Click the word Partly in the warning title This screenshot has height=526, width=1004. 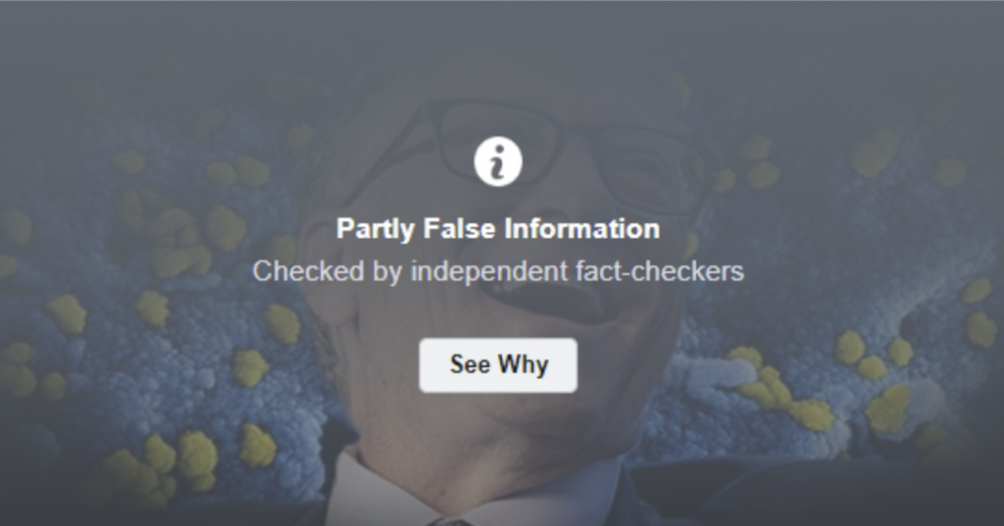coord(376,229)
